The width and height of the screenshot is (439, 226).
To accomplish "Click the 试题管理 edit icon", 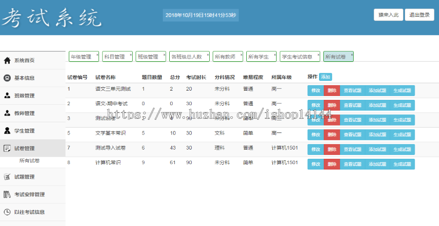I will 7,177.
